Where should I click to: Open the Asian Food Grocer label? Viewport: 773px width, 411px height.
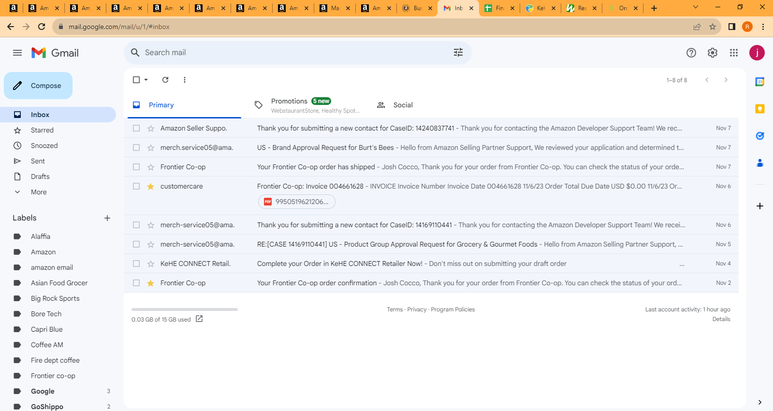point(58,283)
